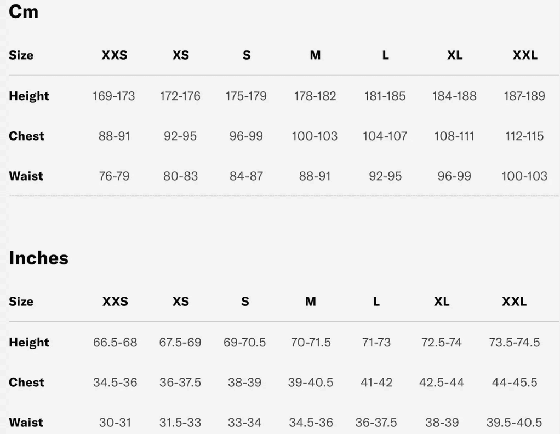Select the 100-103 waist value for XXL

coord(524,176)
